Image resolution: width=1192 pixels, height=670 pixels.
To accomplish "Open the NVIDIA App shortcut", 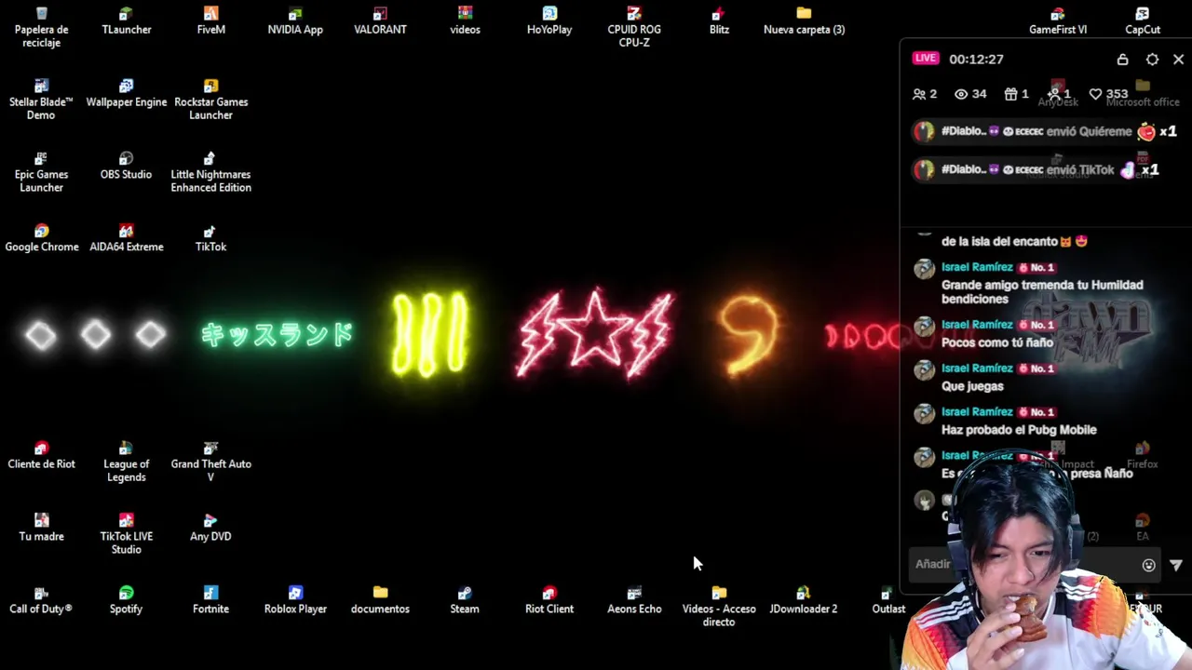I will (x=295, y=20).
